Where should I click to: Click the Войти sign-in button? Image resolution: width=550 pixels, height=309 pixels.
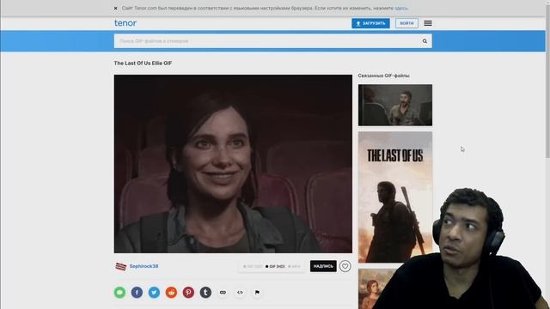pyautogui.click(x=406, y=23)
